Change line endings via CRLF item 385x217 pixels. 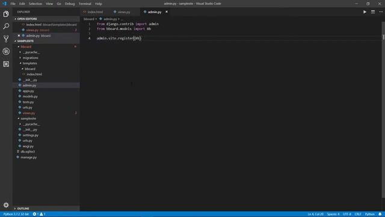[358, 214]
